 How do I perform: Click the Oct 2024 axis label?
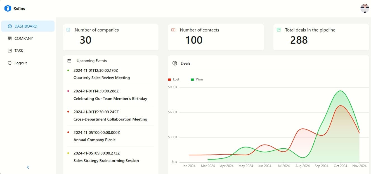click(x=340, y=166)
